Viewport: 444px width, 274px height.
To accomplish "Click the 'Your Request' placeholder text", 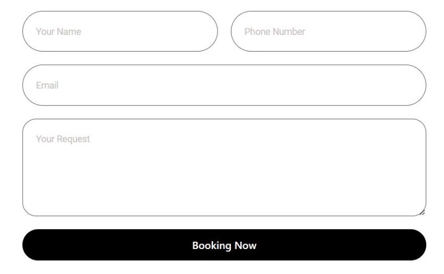I will pos(63,139).
